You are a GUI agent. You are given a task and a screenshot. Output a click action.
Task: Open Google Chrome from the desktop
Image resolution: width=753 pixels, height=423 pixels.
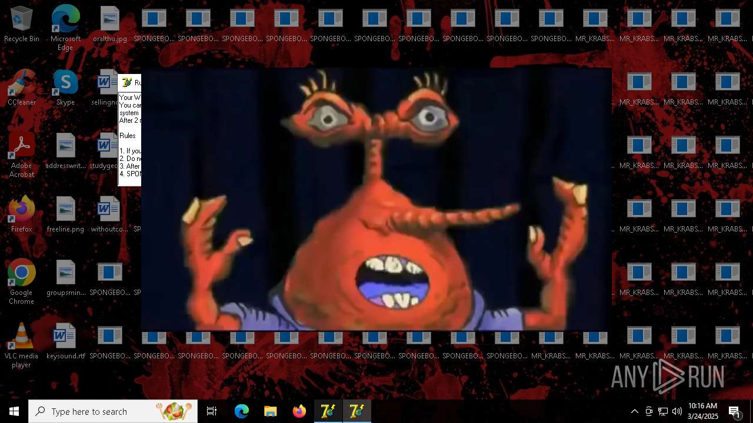tap(22, 282)
